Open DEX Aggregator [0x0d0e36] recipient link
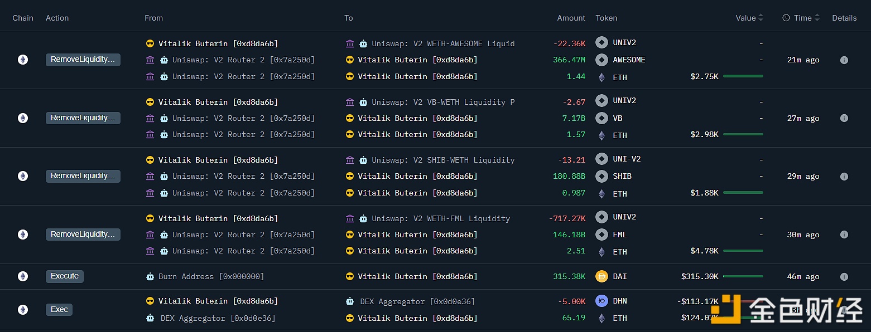Viewport: 871px width, 332px height. tap(417, 301)
